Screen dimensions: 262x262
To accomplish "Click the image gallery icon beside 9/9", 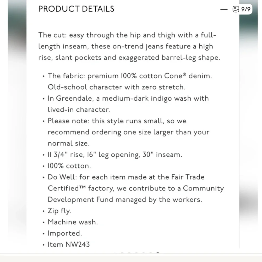I will click(236, 9).
